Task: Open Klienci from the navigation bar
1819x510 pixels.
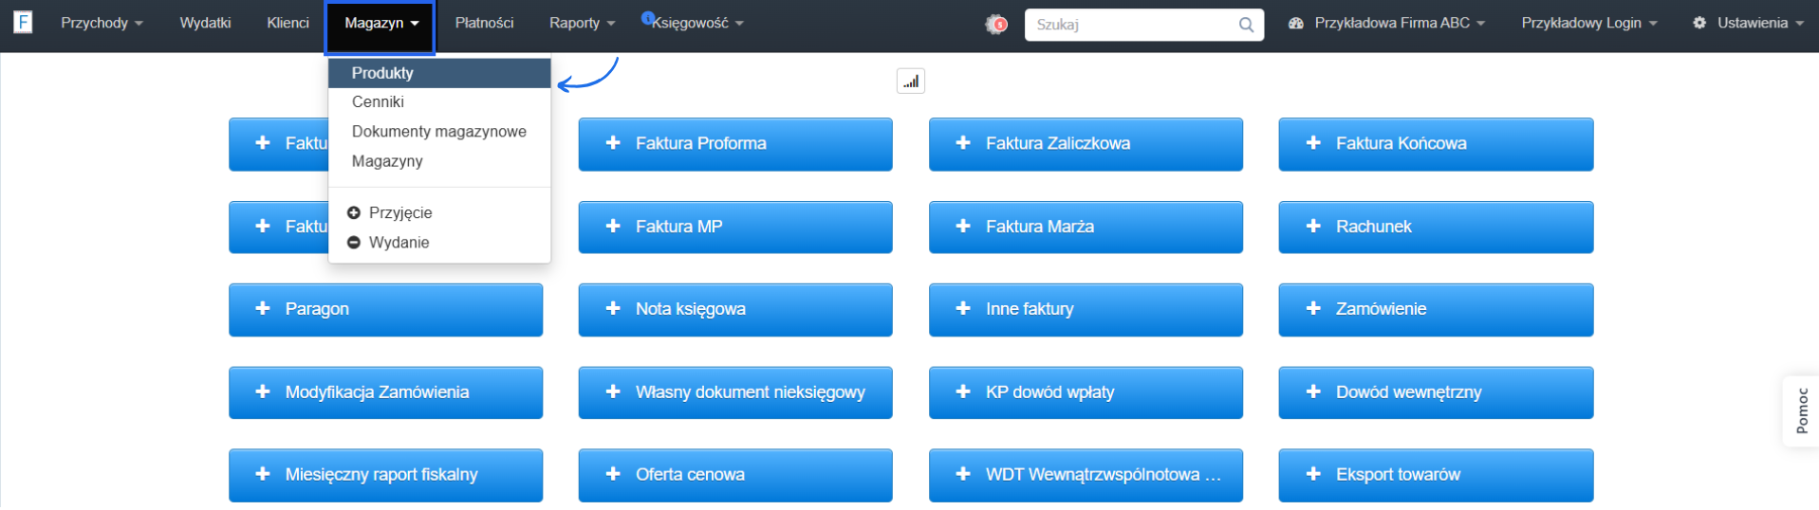Action: coord(288,23)
